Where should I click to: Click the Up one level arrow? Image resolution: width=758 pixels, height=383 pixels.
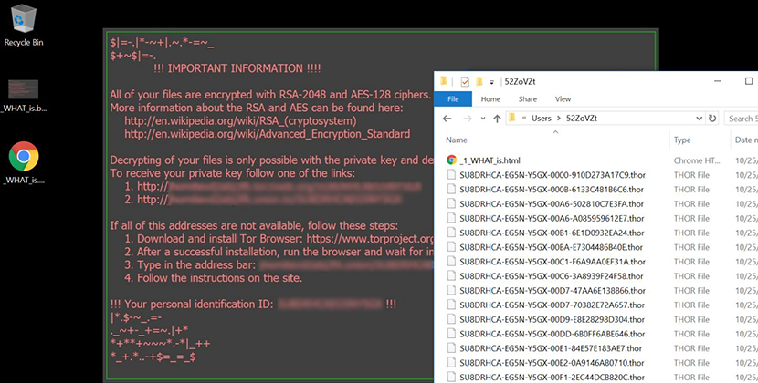[x=494, y=119]
